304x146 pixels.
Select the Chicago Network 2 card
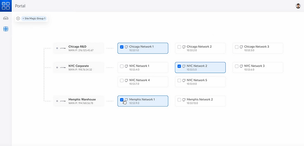click(200, 48)
